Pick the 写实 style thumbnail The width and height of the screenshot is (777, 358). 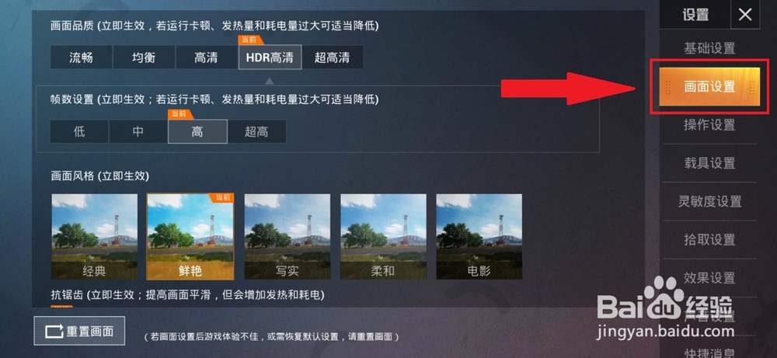pyautogui.click(x=287, y=237)
